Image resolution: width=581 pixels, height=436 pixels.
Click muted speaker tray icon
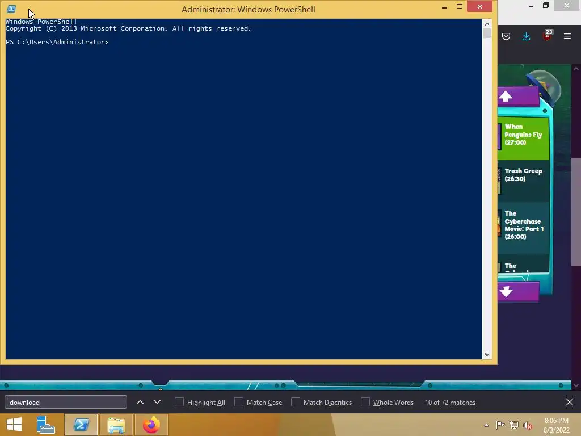coord(528,425)
